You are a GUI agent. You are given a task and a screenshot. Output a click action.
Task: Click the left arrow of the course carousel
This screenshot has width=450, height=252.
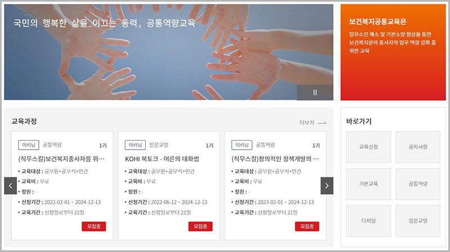coord(10,186)
